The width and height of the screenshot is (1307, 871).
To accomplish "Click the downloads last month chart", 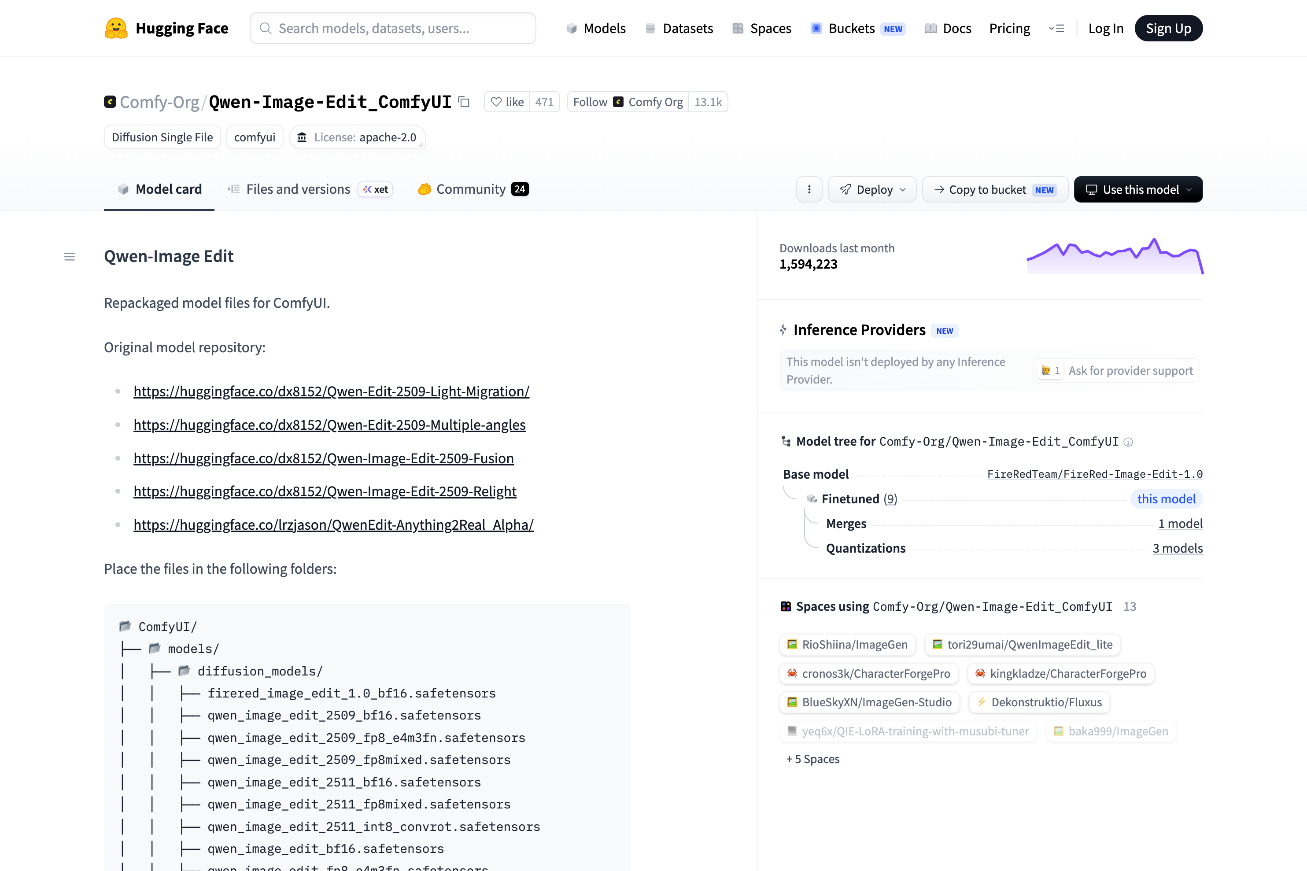I will (x=1115, y=256).
